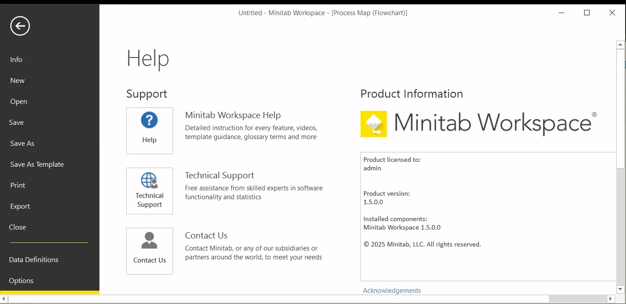Go back using the arrow circle icon
The image size is (626, 304).
20,26
